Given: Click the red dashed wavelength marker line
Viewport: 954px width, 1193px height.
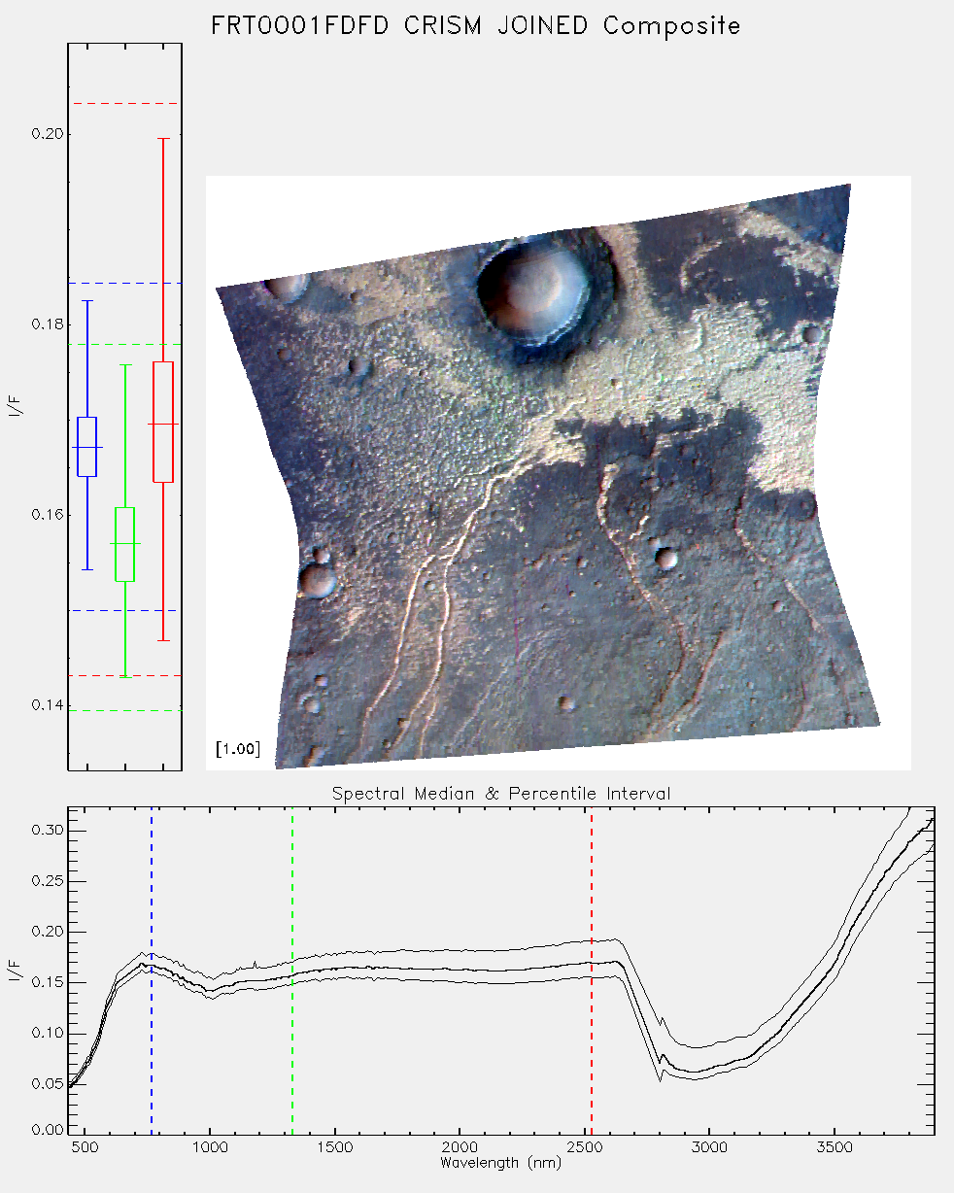Looking at the screenshot, I should (x=592, y=970).
